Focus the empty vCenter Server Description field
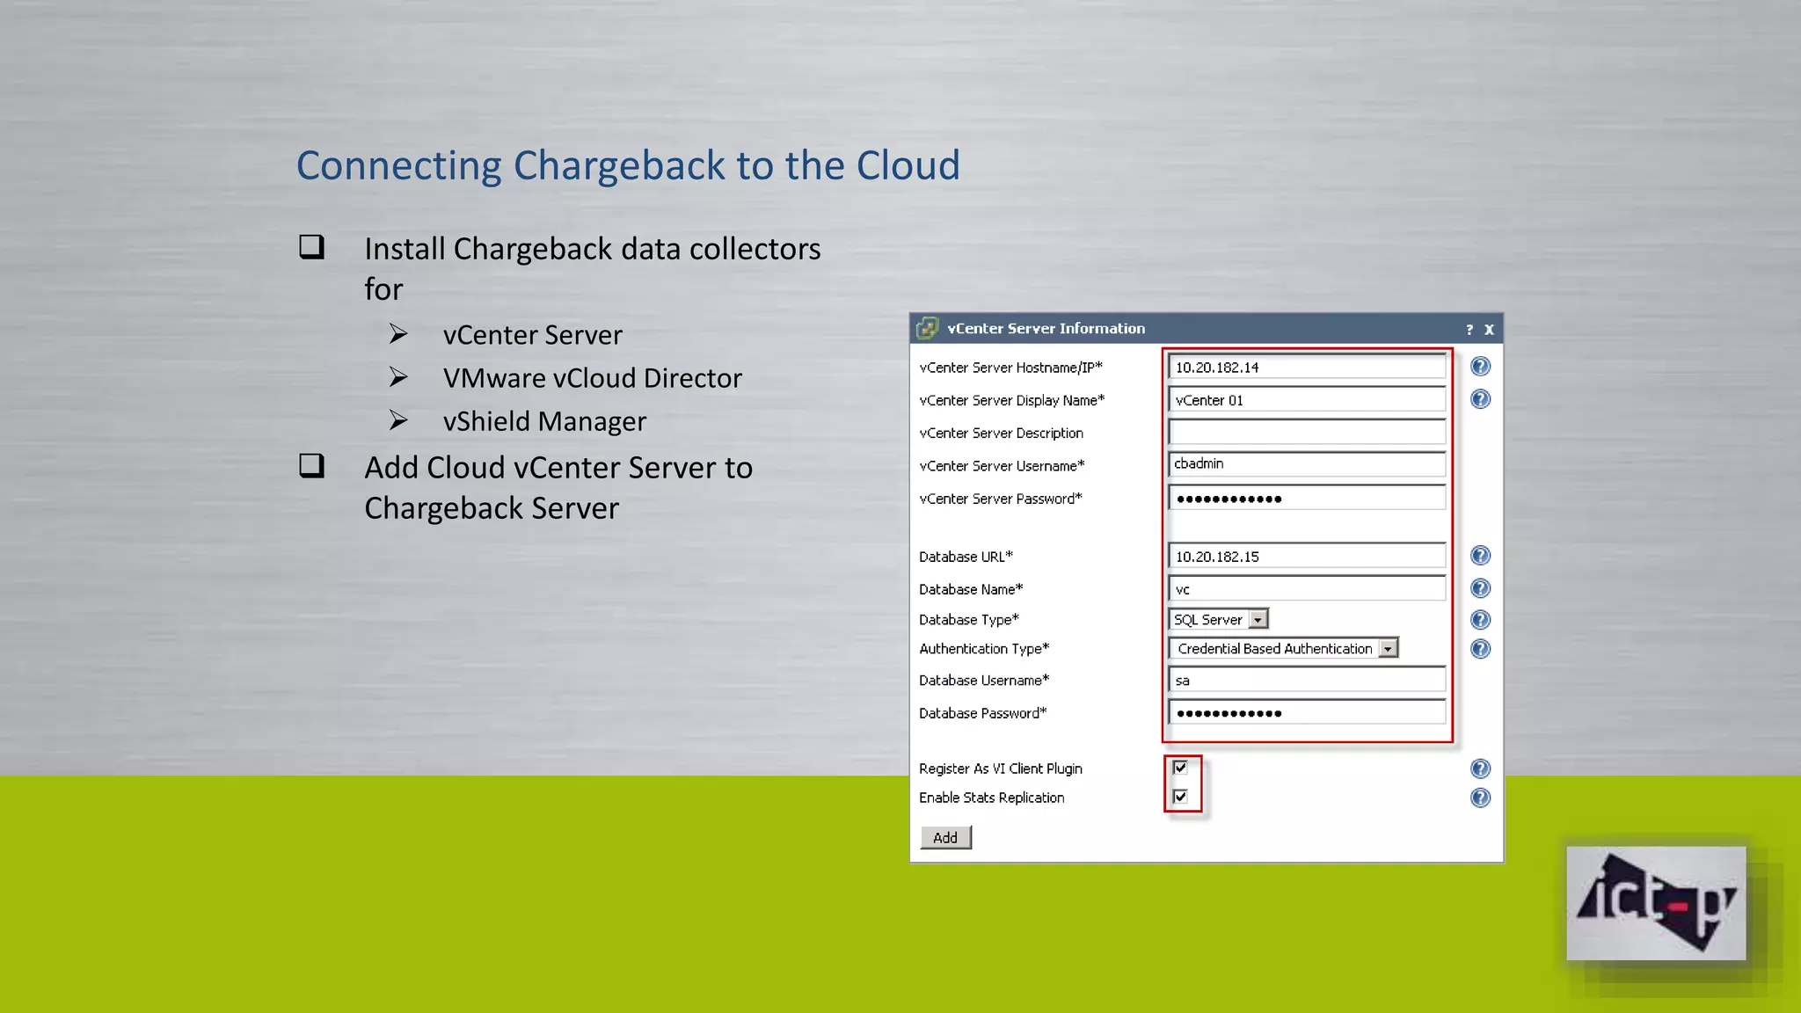 pos(1307,432)
